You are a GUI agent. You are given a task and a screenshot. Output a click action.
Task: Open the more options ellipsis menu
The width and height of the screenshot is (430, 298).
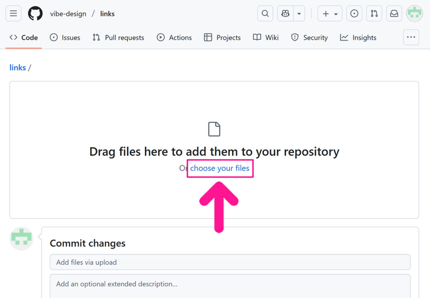[x=411, y=37]
